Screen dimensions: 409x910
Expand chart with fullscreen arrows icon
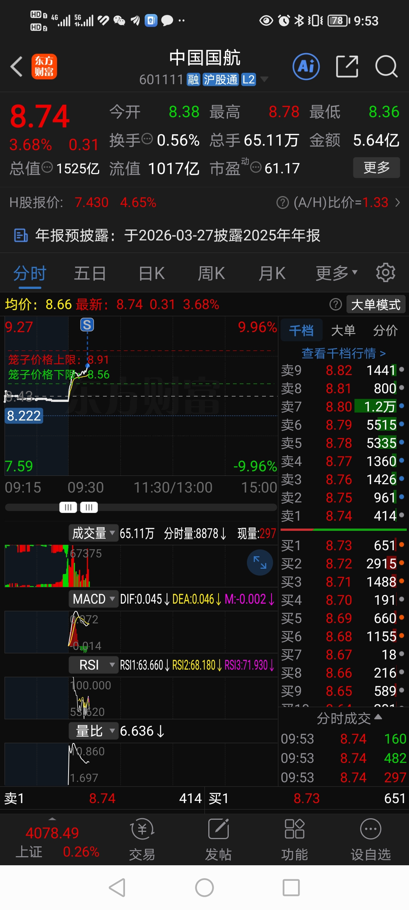(260, 562)
